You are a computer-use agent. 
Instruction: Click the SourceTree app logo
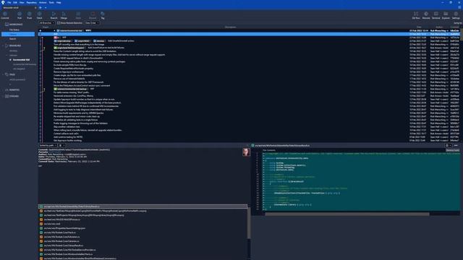tap(3, 2)
